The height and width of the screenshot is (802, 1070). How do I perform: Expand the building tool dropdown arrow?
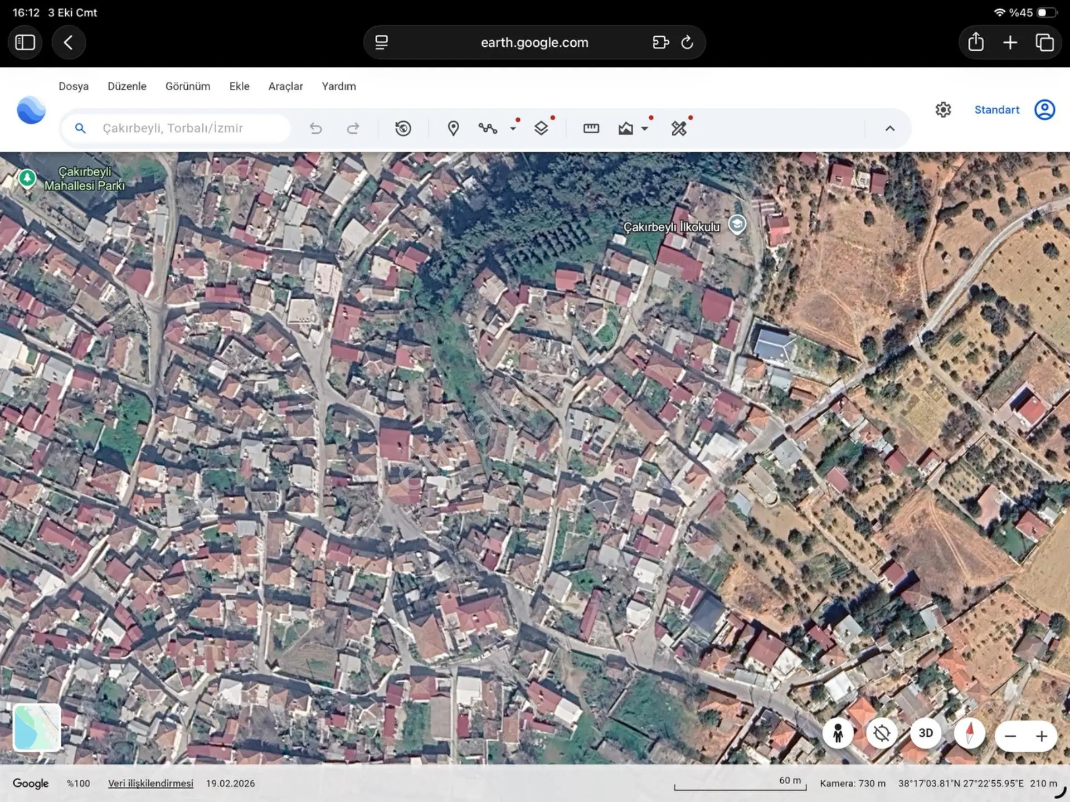pyautogui.click(x=645, y=129)
